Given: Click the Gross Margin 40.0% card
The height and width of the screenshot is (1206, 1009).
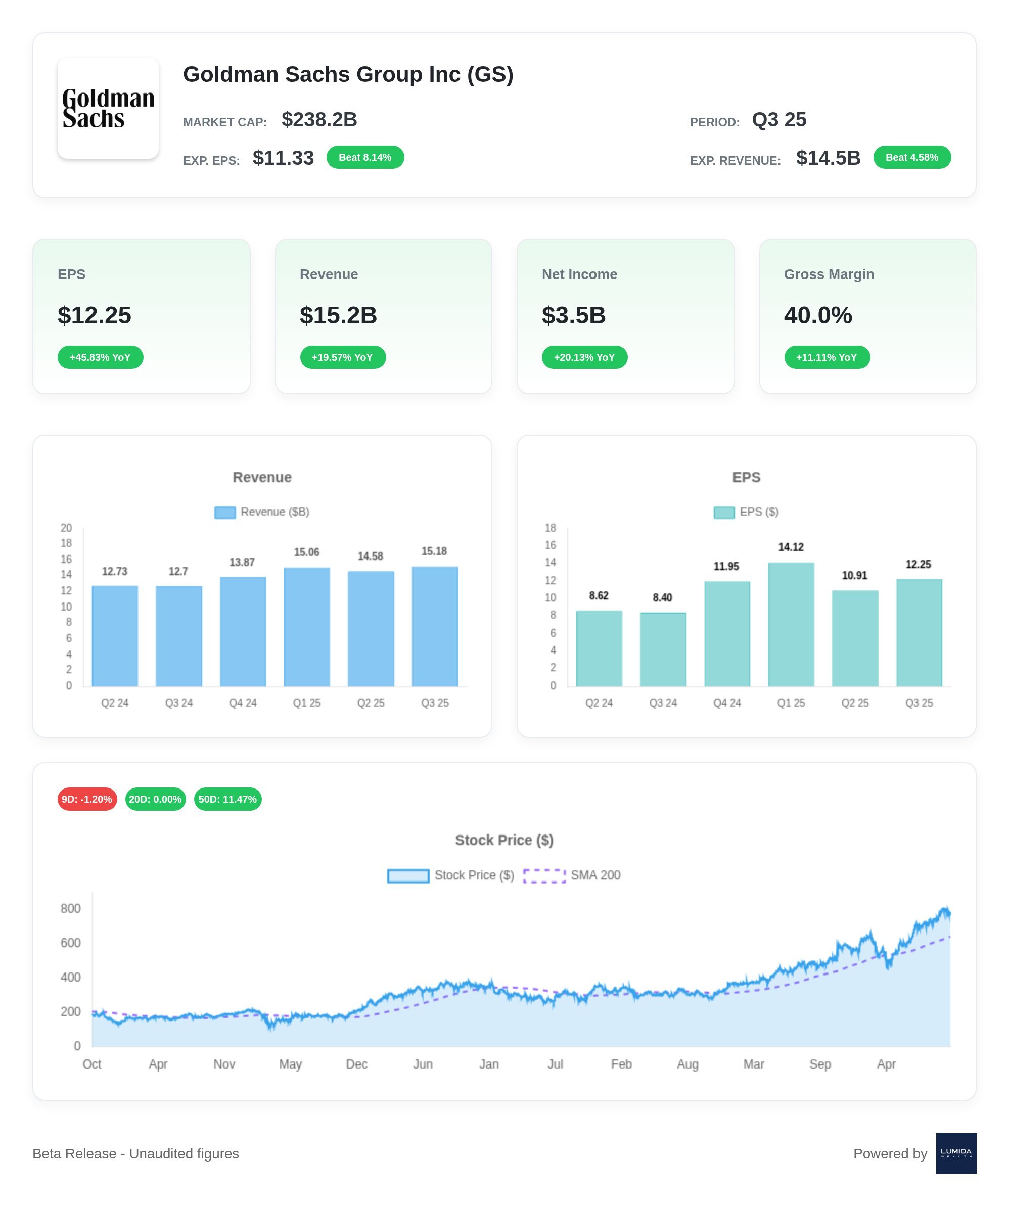Looking at the screenshot, I should (867, 316).
